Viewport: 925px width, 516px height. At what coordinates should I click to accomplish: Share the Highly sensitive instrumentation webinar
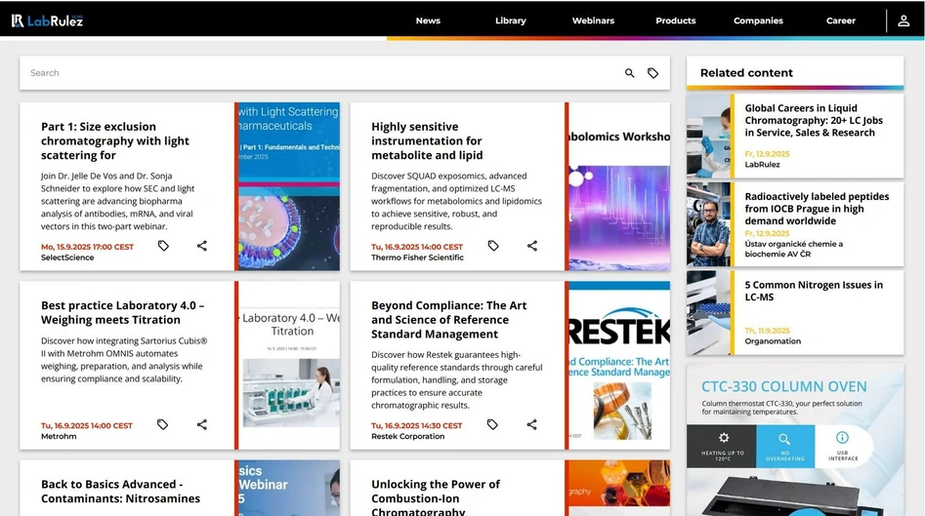click(x=532, y=246)
